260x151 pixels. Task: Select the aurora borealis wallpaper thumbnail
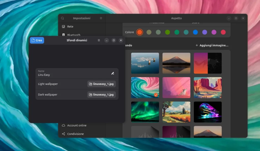click(x=145, y=112)
